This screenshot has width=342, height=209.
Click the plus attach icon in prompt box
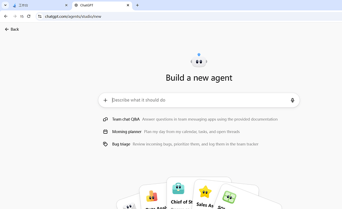coord(106,100)
